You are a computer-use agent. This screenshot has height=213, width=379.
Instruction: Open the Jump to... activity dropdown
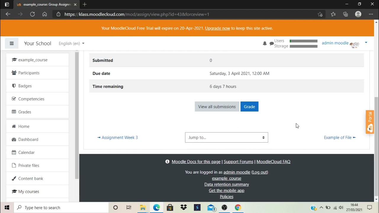coord(227,137)
